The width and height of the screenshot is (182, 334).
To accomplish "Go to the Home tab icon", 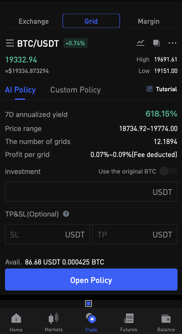I will [16, 319].
